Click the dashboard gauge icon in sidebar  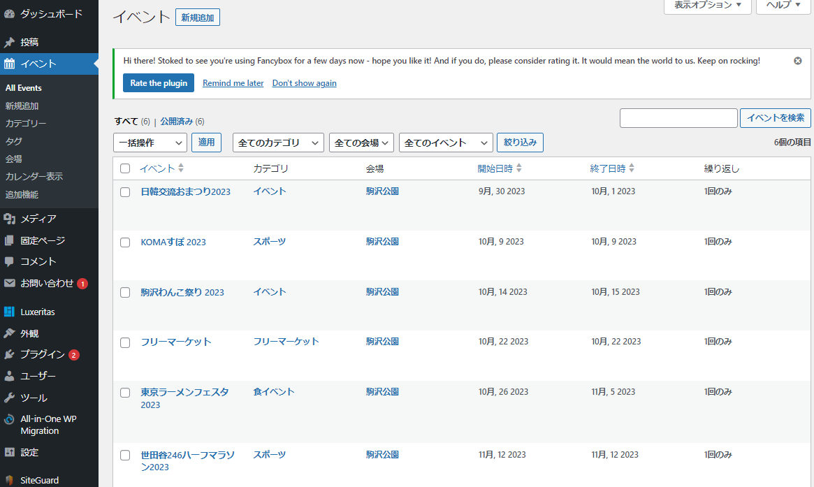(9, 14)
